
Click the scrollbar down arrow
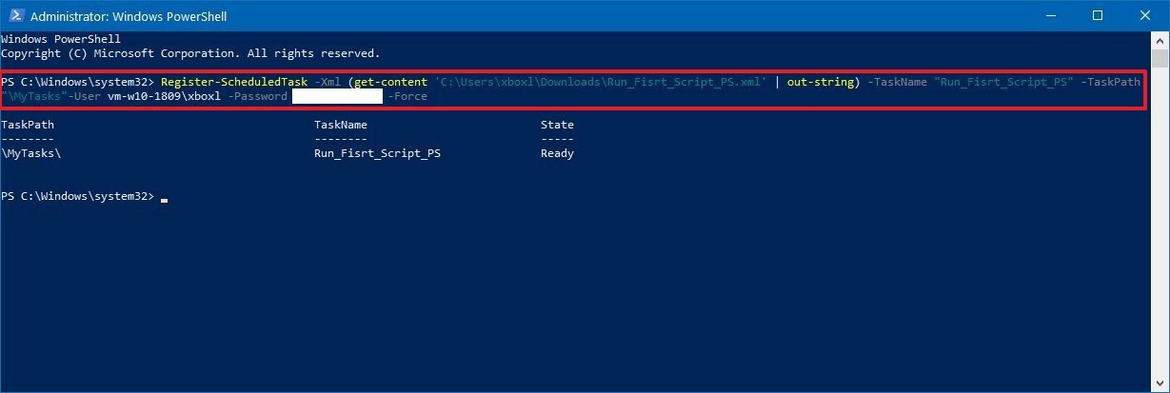coord(1161,384)
